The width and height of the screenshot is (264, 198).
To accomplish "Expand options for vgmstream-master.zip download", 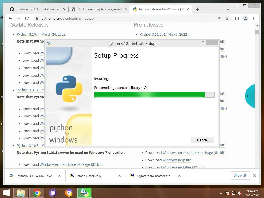I will coord(180,176).
